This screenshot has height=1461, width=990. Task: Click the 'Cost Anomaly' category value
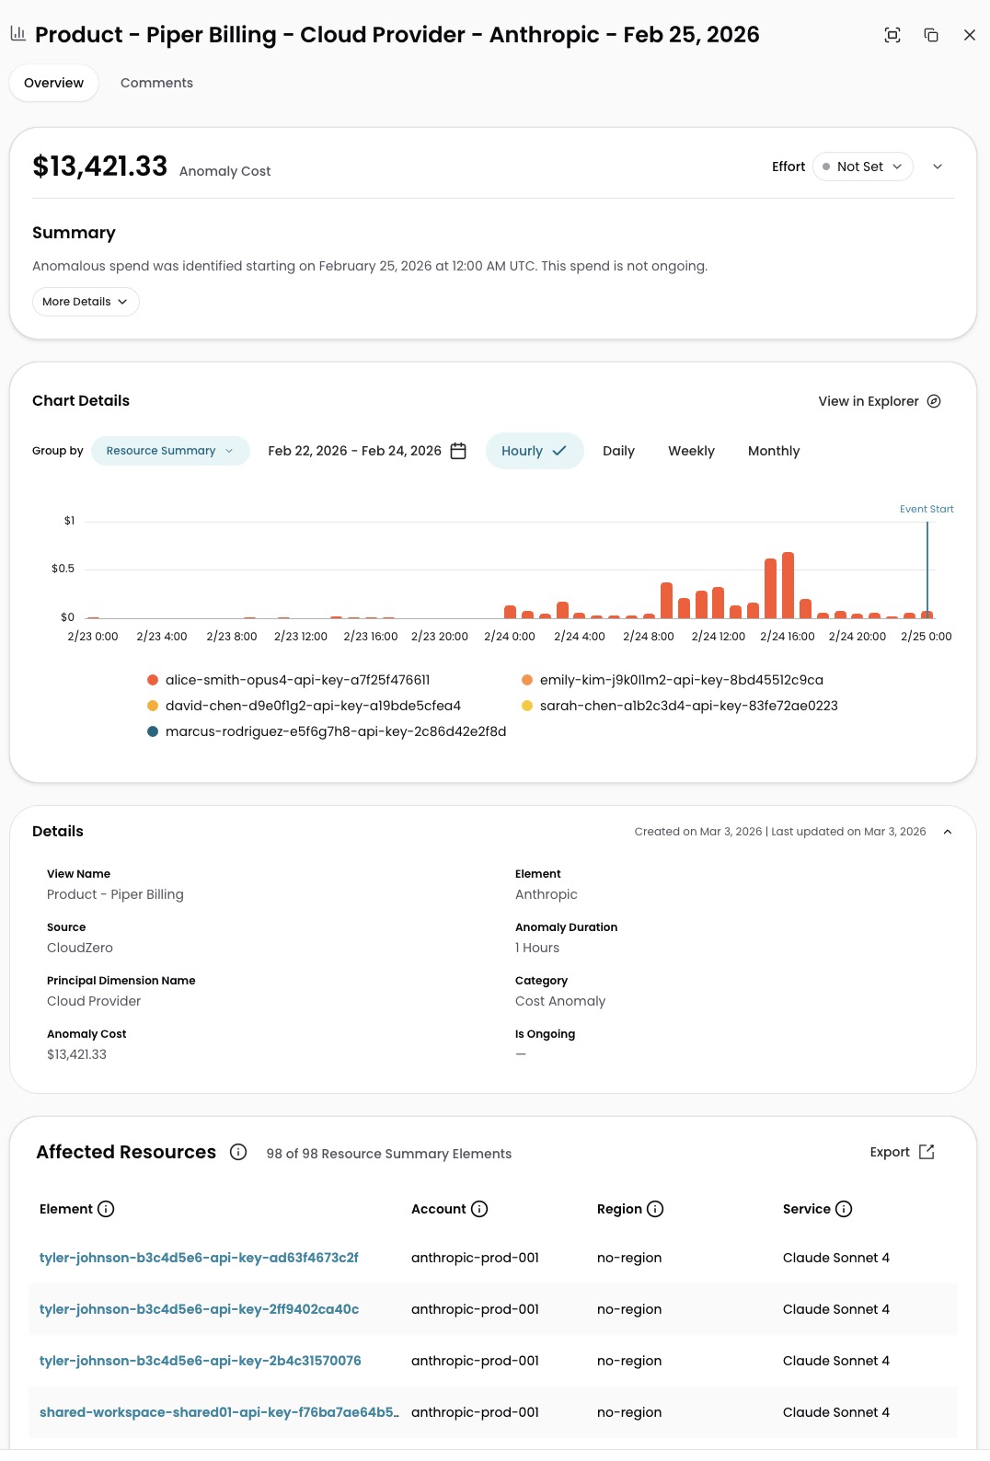[x=560, y=1001]
